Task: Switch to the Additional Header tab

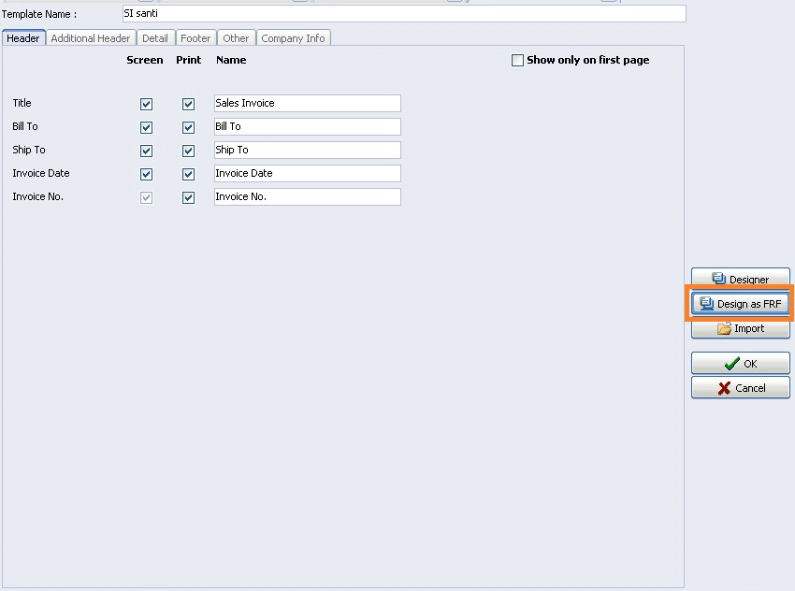Action: (91, 38)
